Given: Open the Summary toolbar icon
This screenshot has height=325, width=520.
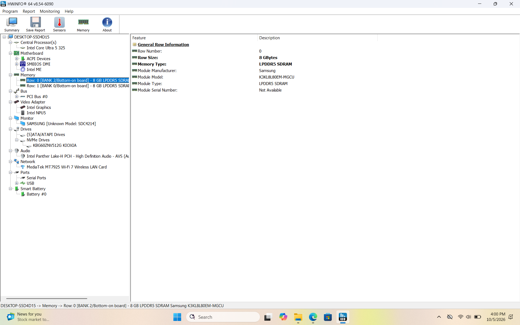Looking at the screenshot, I should [x=12, y=25].
